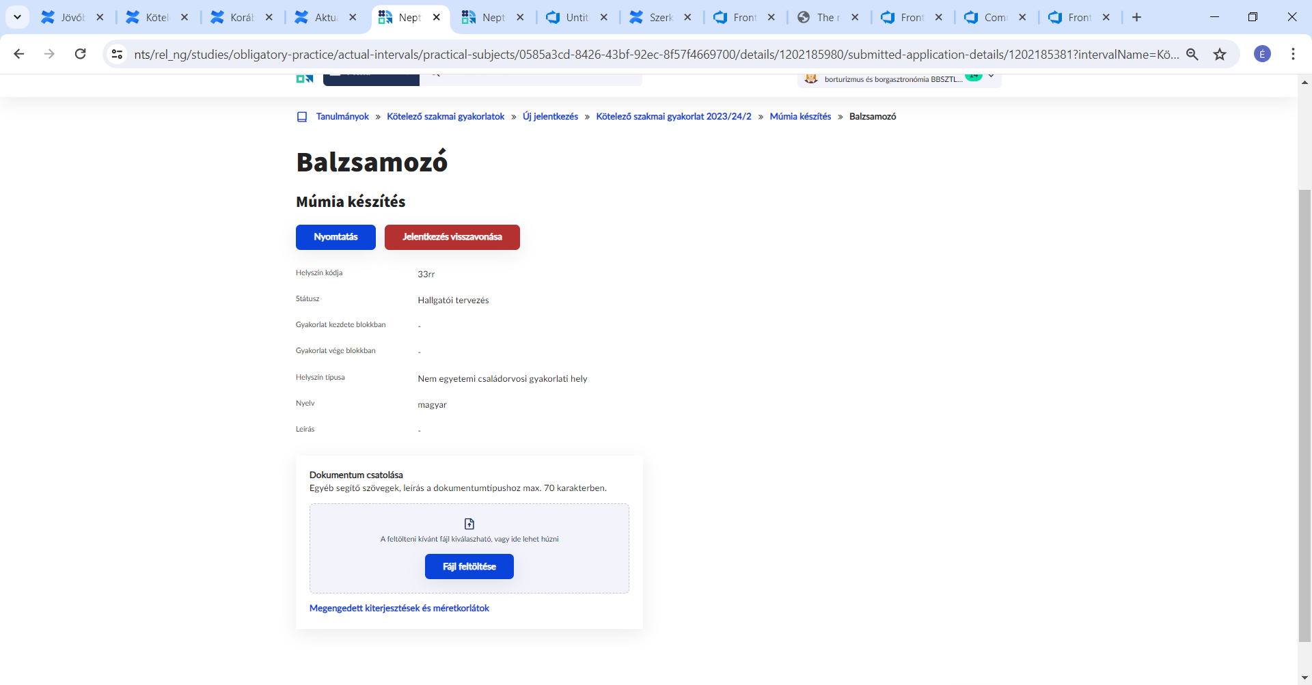Open Megengedett kiterjesztések és méretkorlátok link
1312x685 pixels.
[x=399, y=608]
